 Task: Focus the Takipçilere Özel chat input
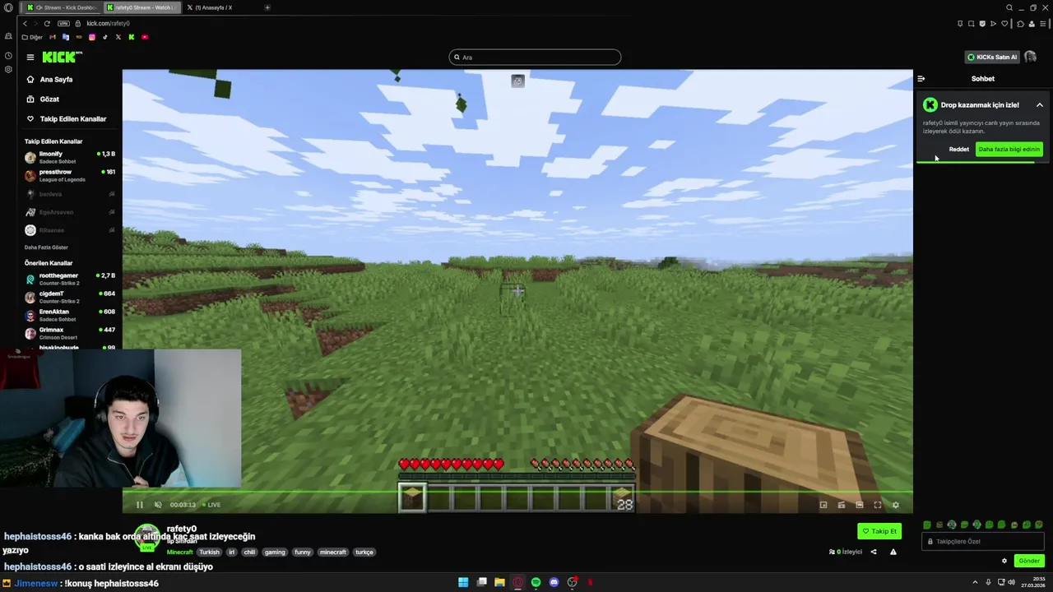984,541
